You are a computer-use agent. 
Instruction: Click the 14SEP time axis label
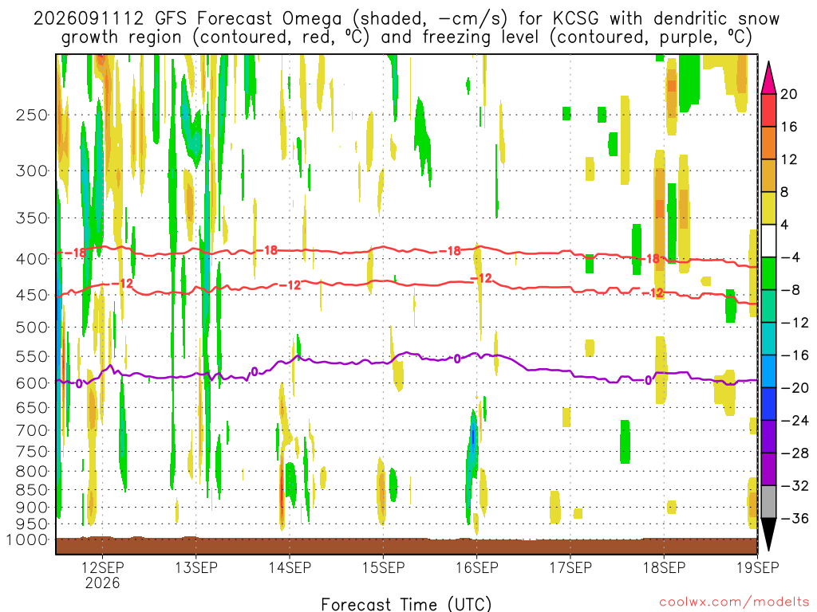tap(289, 567)
